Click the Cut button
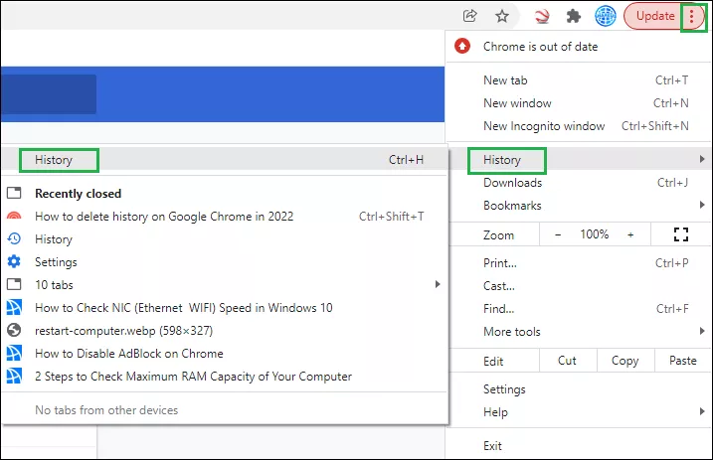The width and height of the screenshot is (713, 460). (x=568, y=361)
